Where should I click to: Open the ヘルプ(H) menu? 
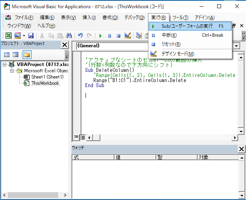point(46,26)
